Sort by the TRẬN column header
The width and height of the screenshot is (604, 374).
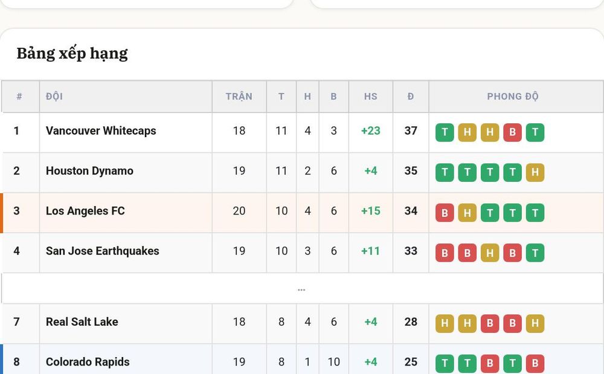(x=239, y=96)
